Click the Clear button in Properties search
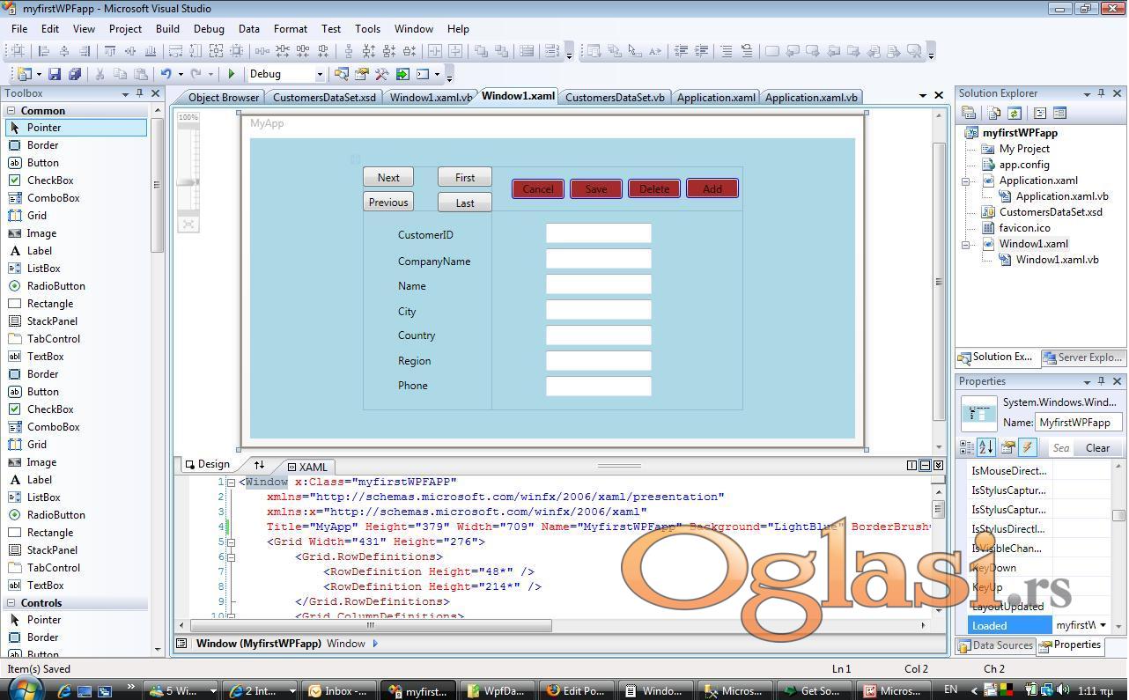Screen dimensions: 1129x700 [x=1098, y=448]
